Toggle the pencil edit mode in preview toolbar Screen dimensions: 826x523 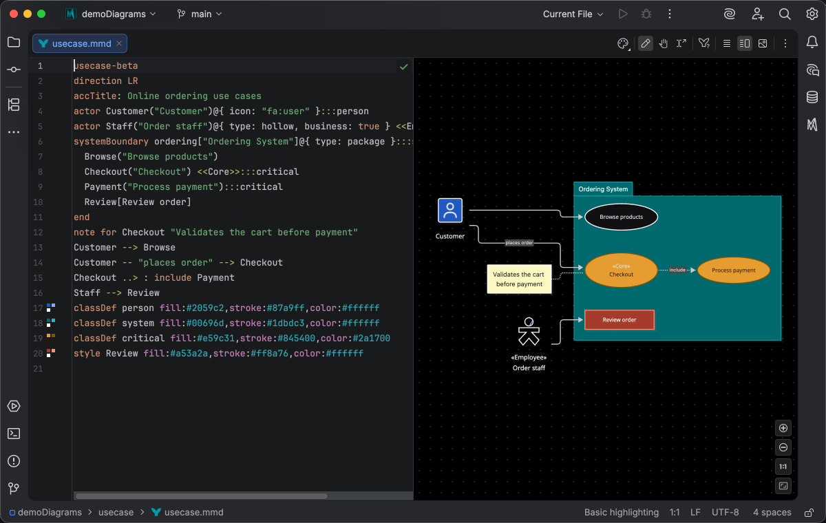646,43
